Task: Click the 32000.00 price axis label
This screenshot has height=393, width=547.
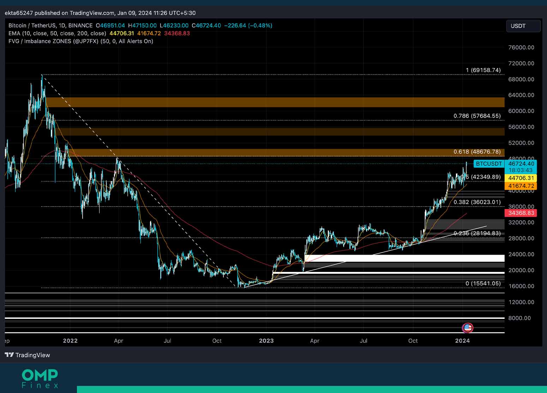Action: pos(521,222)
